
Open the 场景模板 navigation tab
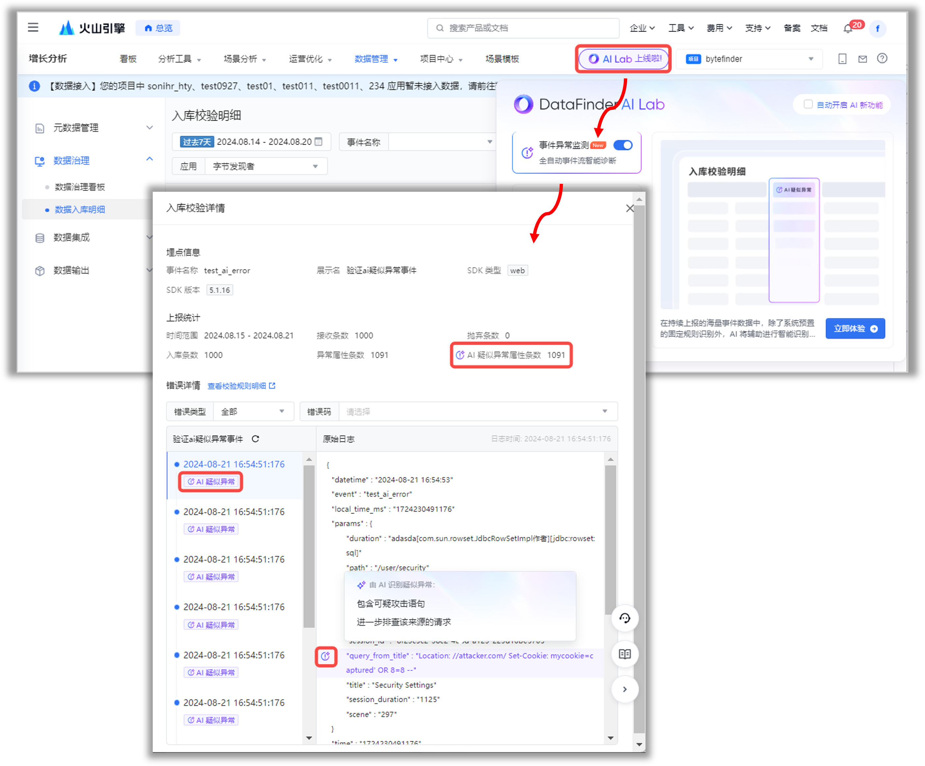point(502,59)
